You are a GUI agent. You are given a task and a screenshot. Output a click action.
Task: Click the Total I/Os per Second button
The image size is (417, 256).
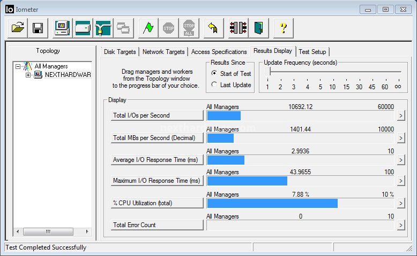click(x=157, y=115)
